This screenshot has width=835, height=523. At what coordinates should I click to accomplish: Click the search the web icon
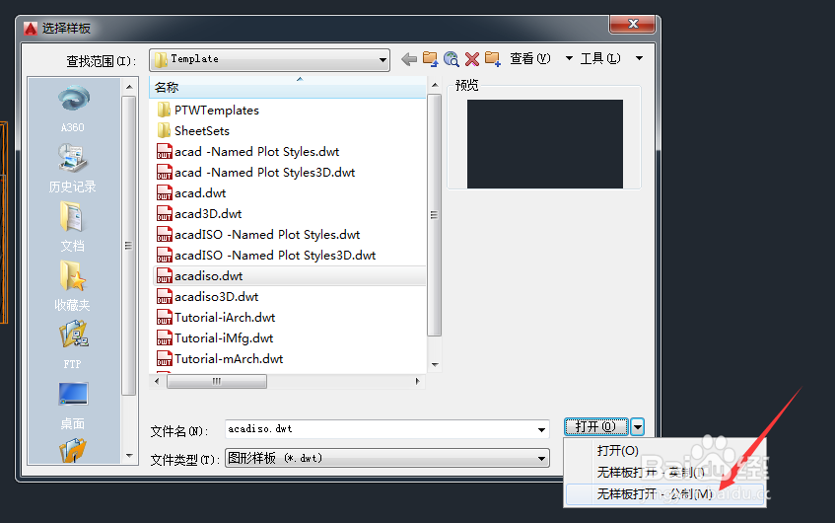point(452,59)
